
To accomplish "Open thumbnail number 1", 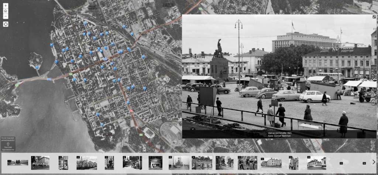I will pos(18,162).
